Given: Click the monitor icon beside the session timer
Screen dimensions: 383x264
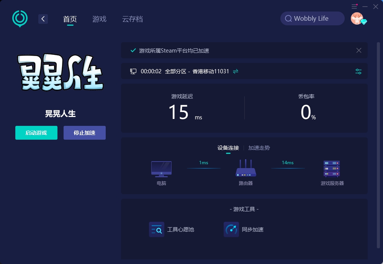Looking at the screenshot, I should (133, 71).
